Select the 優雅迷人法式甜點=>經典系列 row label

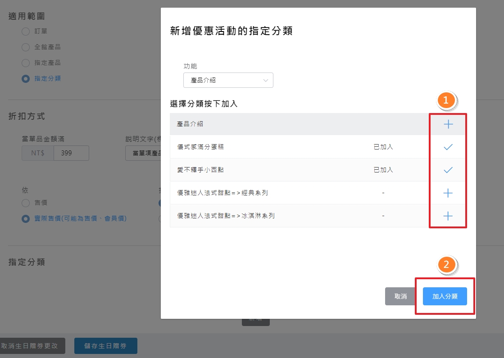pos(222,193)
